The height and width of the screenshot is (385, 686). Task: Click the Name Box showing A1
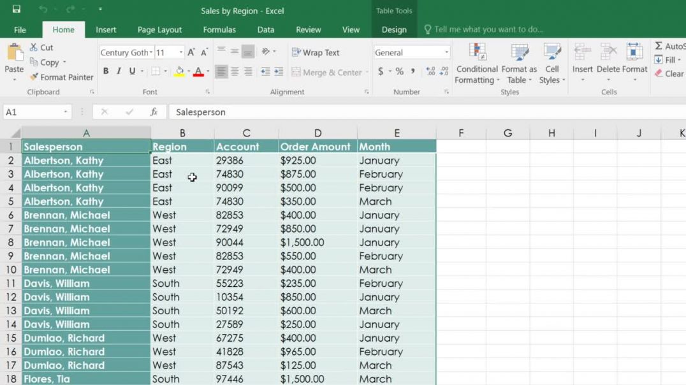point(37,112)
